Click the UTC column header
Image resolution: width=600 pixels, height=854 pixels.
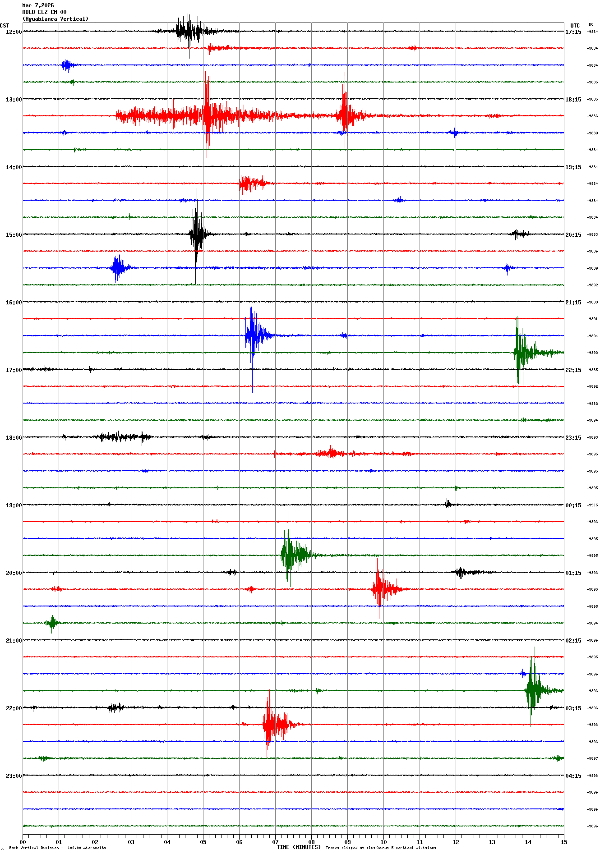[x=575, y=26]
